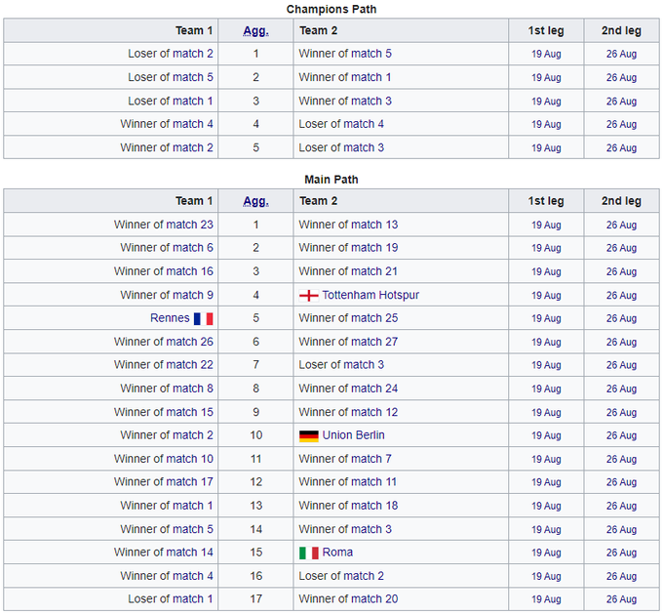This screenshot has height=615, width=663.
Task: Click the French flag next to Rennes
Action: tap(203, 318)
